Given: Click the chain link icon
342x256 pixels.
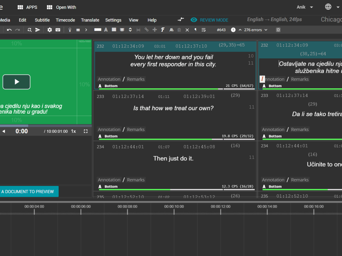Looking at the screenshot, I should [x=147, y=30].
